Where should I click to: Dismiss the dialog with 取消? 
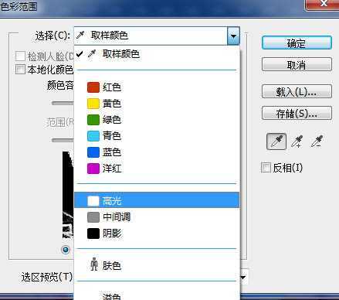point(297,64)
